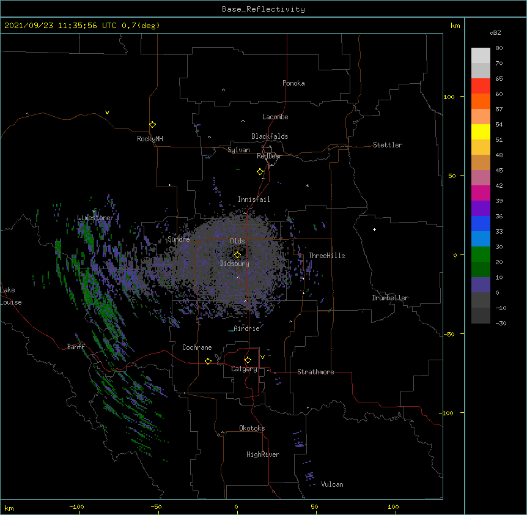Viewport: 527px width, 515px height.
Task: Click the -30 value on dBZ scale
Action: coord(501,323)
